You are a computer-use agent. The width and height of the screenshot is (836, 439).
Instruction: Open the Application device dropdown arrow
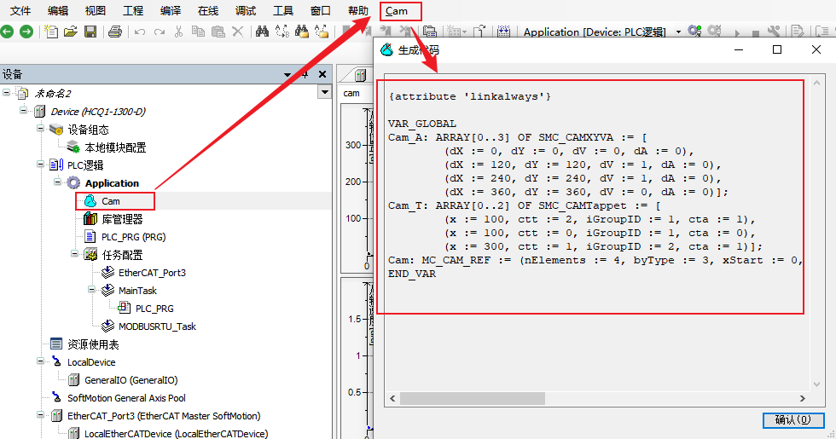[x=678, y=32]
